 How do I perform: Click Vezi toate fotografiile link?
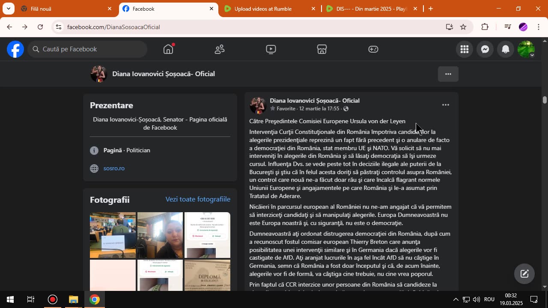[x=198, y=199]
